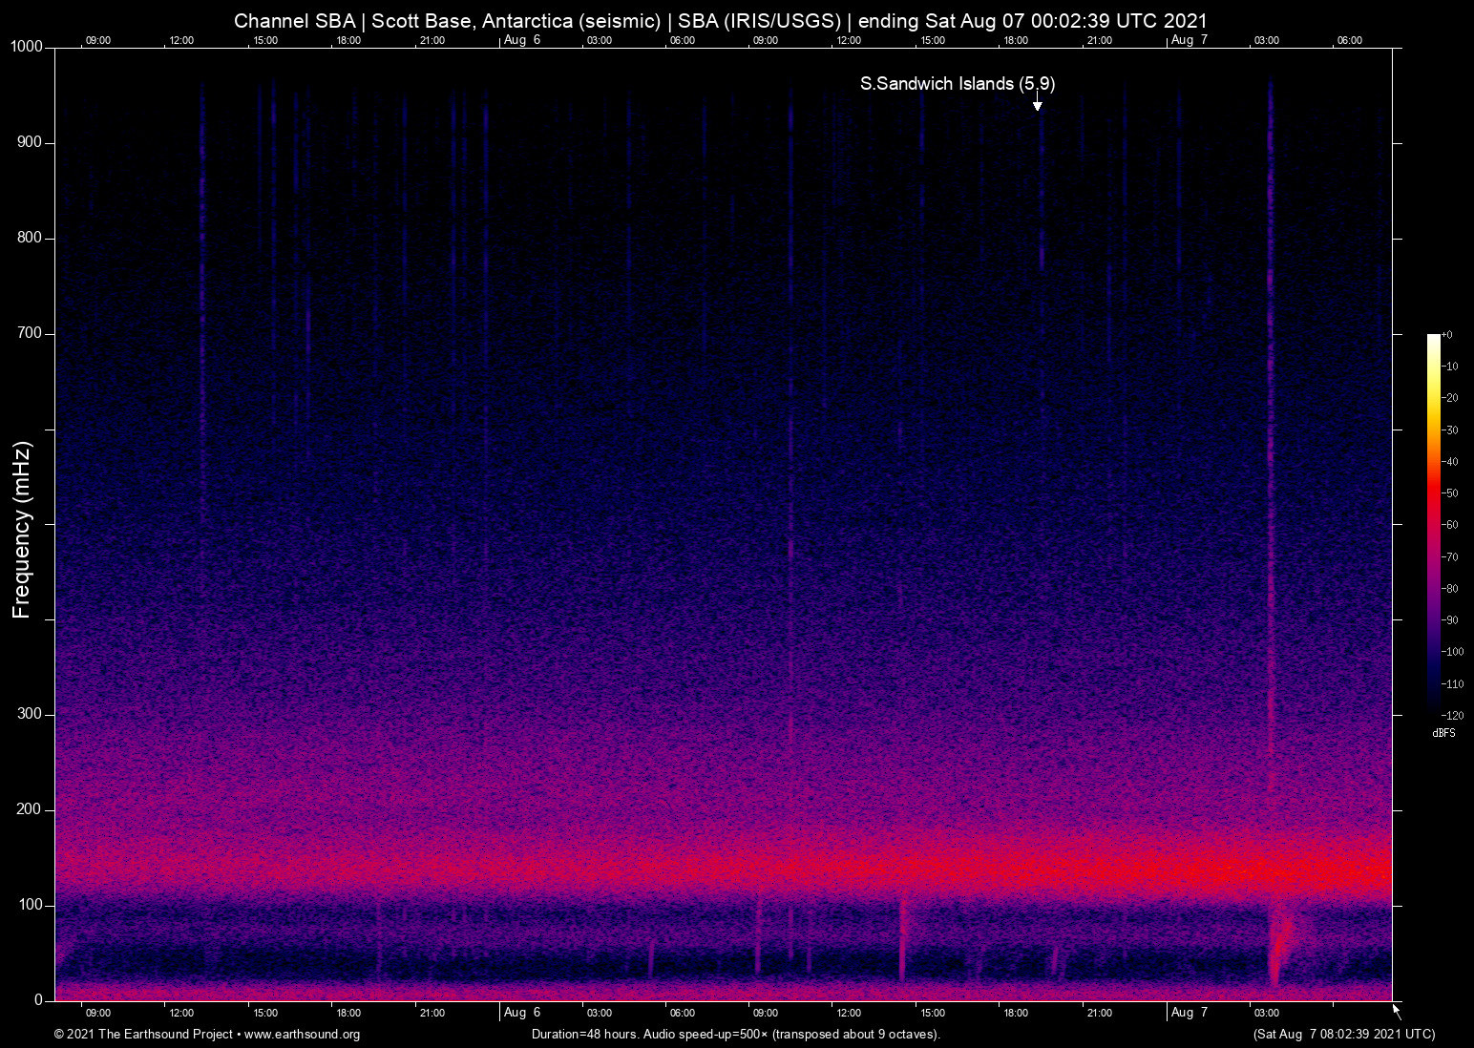The image size is (1474, 1048).
Task: Click the dBFS label under the color scale
Action: 1443,733
